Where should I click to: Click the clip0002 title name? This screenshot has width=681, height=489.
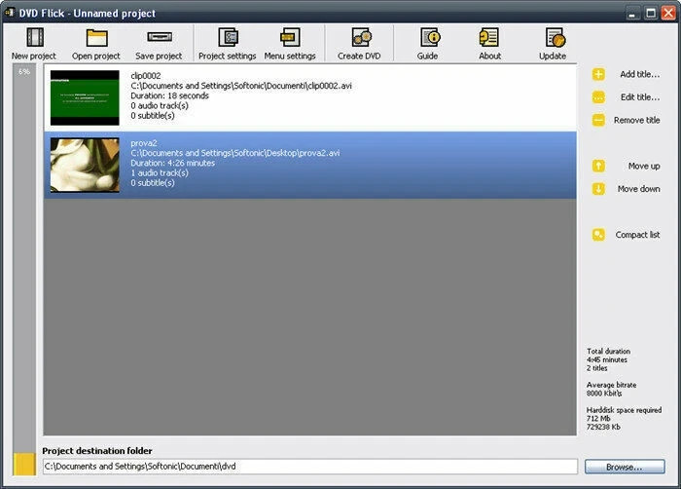146,76
